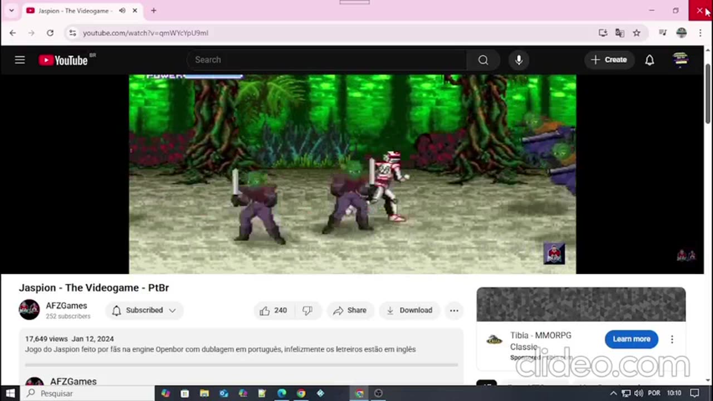Screen dimensions: 713x401
Task: Open the Windows notification center
Action: coord(695,393)
